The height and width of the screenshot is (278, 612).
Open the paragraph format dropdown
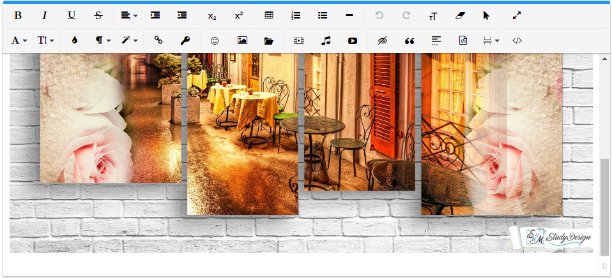coord(103,40)
